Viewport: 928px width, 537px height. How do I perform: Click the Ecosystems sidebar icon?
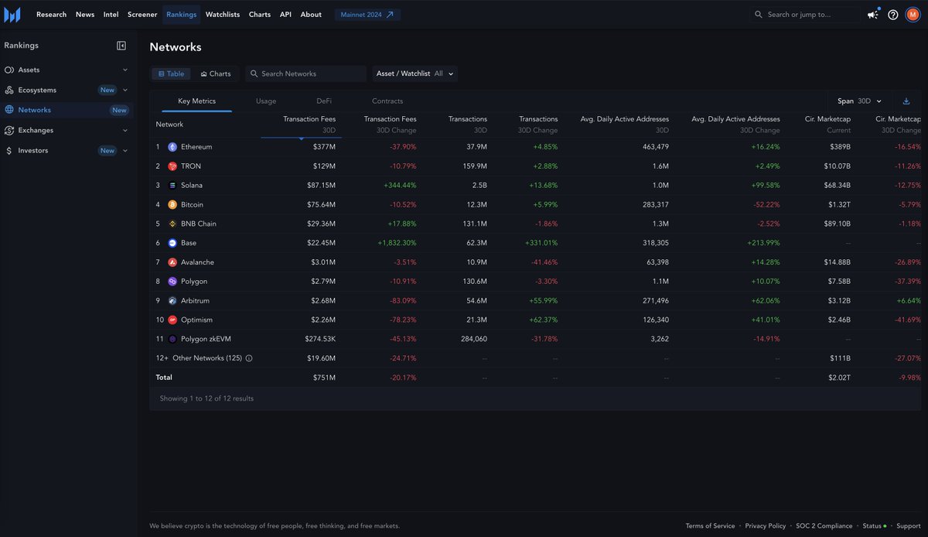9,90
